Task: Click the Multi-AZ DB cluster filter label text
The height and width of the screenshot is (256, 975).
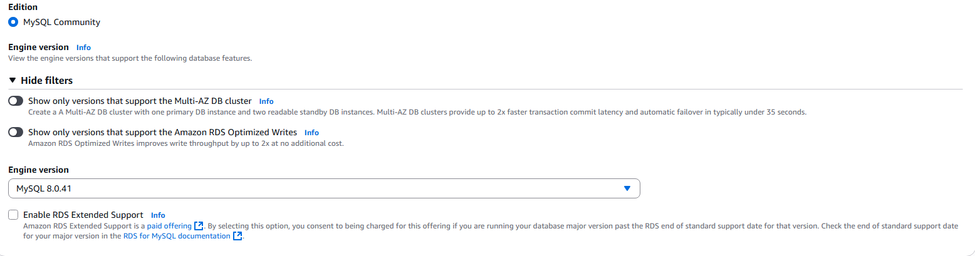Action: (140, 101)
